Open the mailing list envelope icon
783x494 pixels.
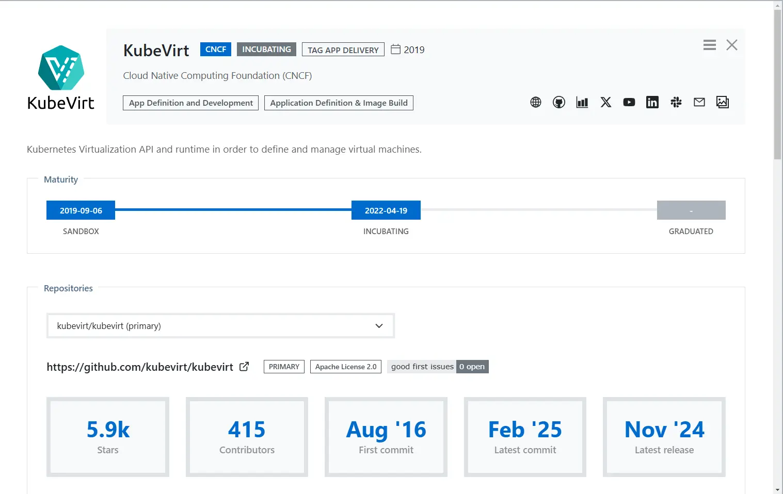[699, 102]
